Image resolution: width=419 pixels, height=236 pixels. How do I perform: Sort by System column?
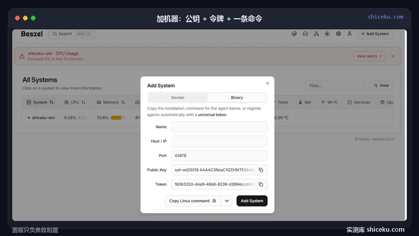[x=40, y=102]
